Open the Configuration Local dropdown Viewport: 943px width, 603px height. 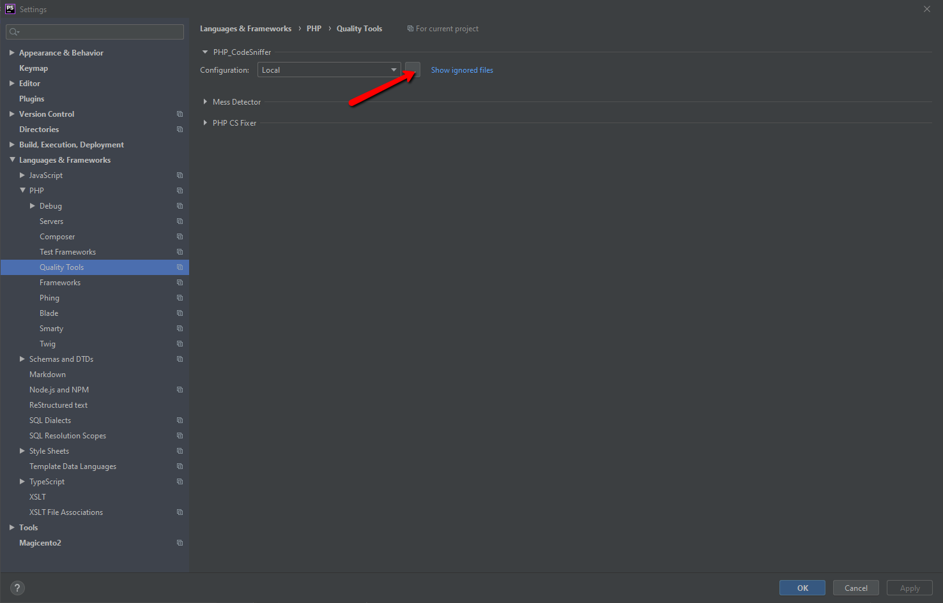[x=329, y=70]
